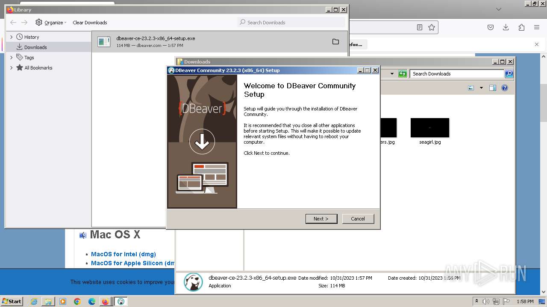The image size is (547, 307).
Task: Open address dropdown in Downloads Explorer
Action: click(392, 74)
